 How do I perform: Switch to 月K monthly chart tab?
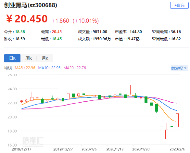click(45, 58)
